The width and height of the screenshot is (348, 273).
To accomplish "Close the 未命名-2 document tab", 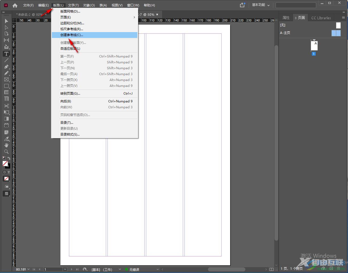I will [x=46, y=14].
